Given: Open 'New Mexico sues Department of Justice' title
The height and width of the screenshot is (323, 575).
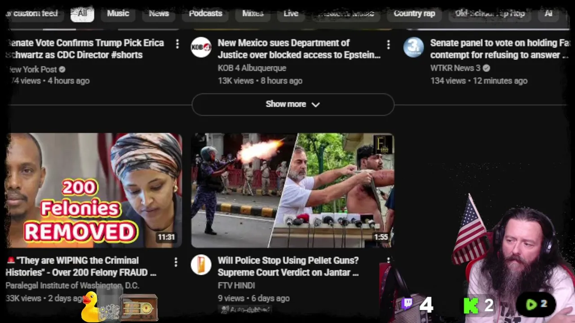Looking at the screenshot, I should click(x=299, y=49).
